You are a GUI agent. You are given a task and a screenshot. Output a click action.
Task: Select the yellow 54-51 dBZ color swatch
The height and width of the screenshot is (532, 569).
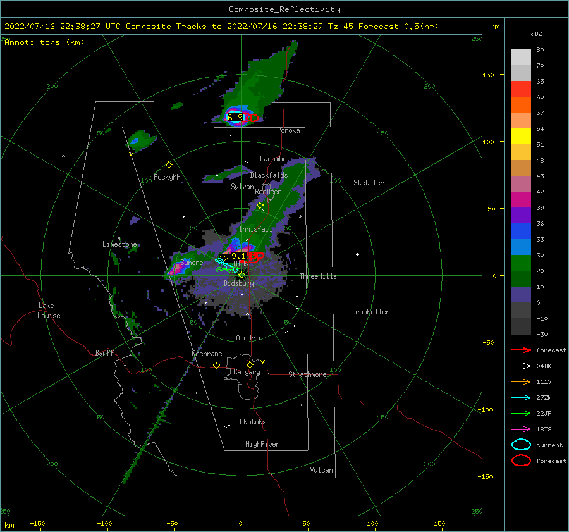(521, 137)
